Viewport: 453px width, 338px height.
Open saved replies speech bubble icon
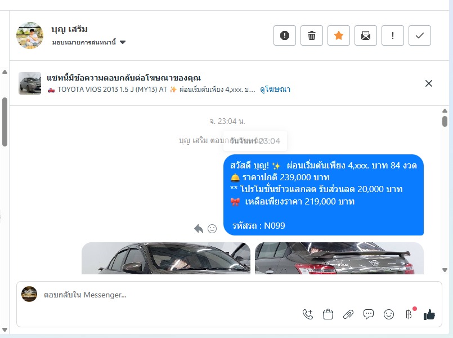369,314
